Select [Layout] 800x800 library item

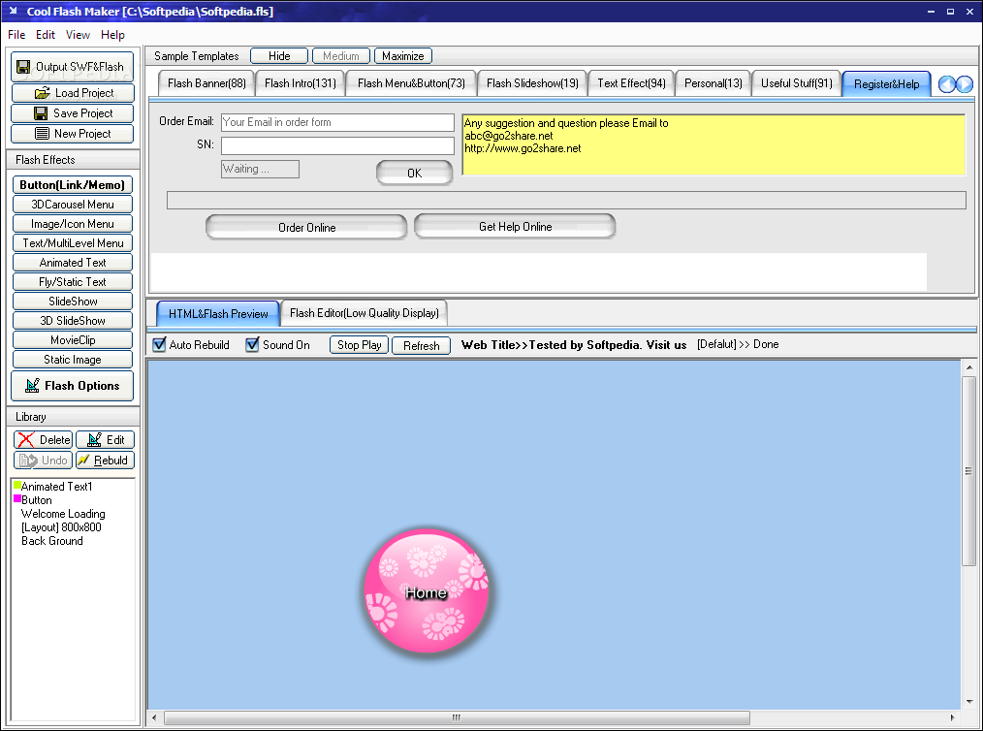[61, 527]
